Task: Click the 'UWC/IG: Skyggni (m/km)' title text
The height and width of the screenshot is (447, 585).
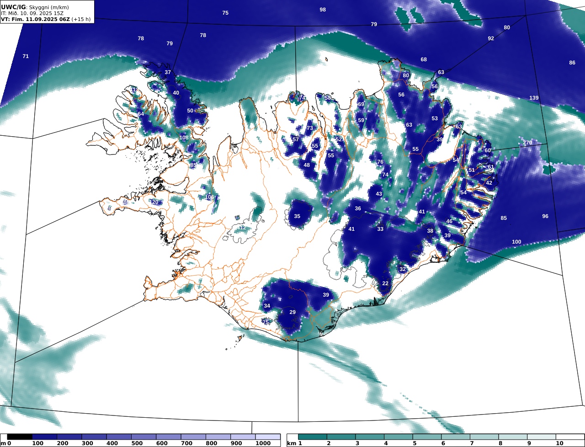Action: click(x=35, y=7)
